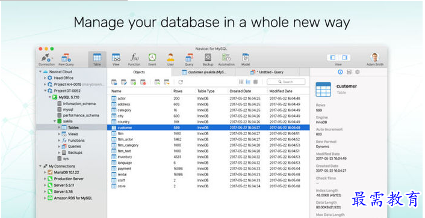
Task: Click the Import Wizard icon
Action: (x=157, y=82)
